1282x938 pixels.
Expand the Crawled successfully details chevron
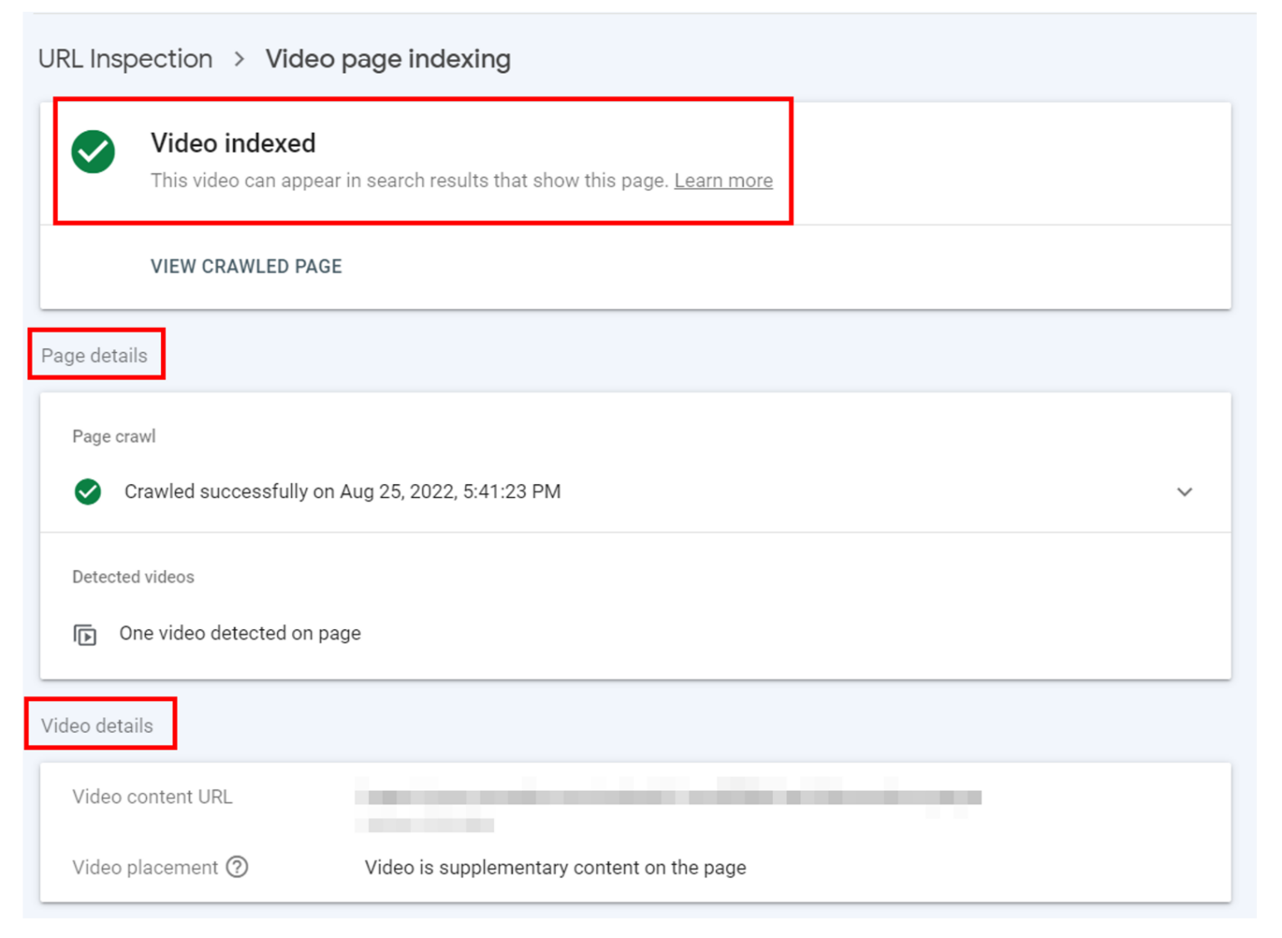1184,492
